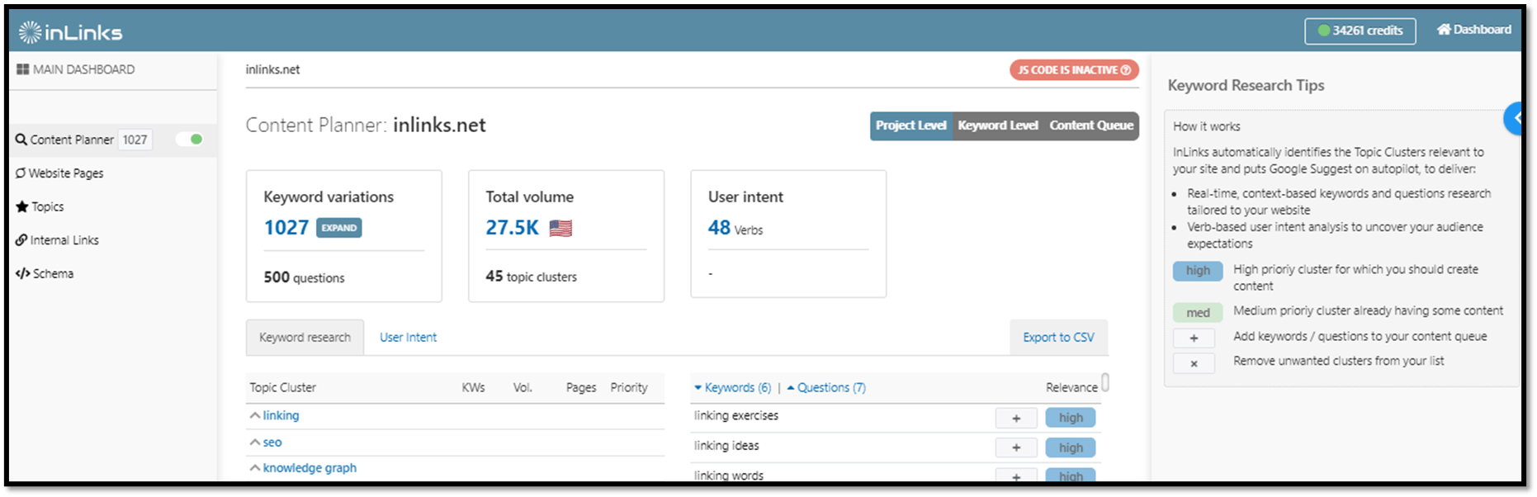Screen dimensions: 1537x497
Task: Open Internal Links in sidebar
Action: pos(57,240)
